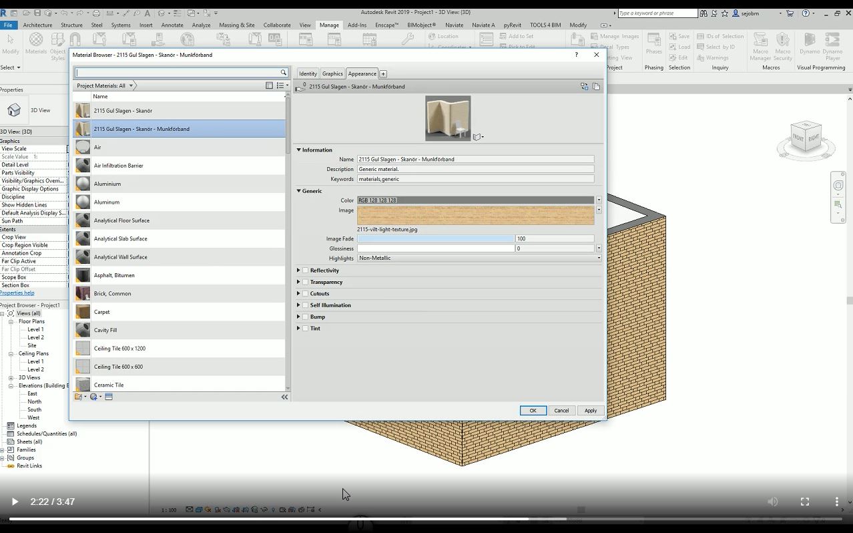The width and height of the screenshot is (853, 533).
Task: Open the Architecture ribbon tab
Action: pos(37,25)
